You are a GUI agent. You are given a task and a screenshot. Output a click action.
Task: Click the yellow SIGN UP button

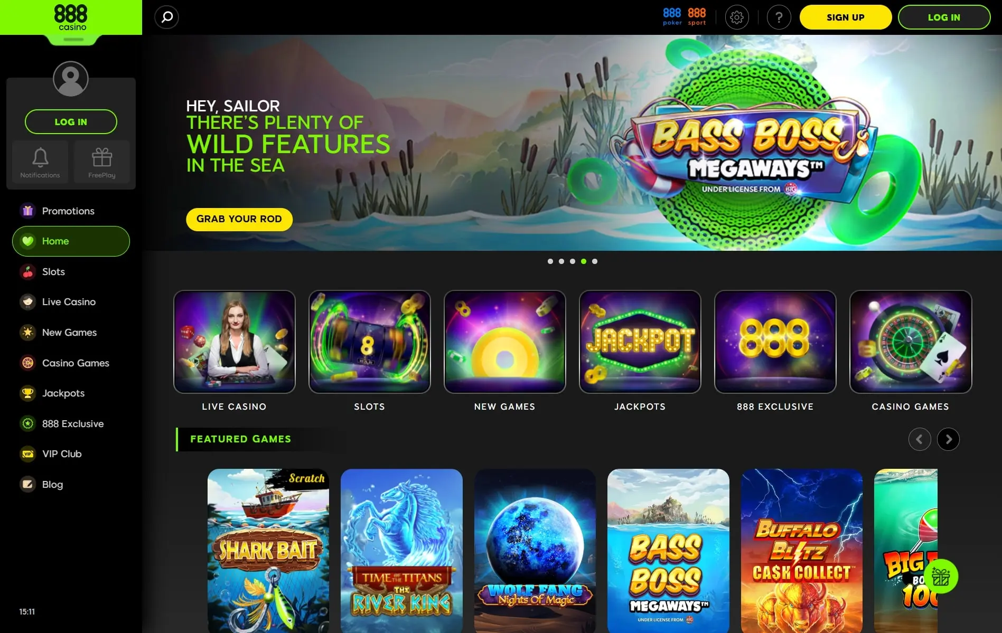[846, 17]
